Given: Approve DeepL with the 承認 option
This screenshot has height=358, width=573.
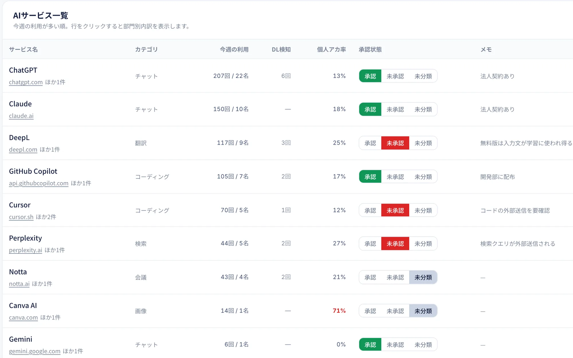Looking at the screenshot, I should pyautogui.click(x=370, y=143).
